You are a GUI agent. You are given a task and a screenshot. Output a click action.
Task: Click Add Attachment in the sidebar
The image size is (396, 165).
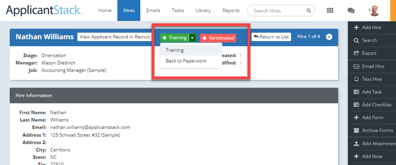point(372,143)
